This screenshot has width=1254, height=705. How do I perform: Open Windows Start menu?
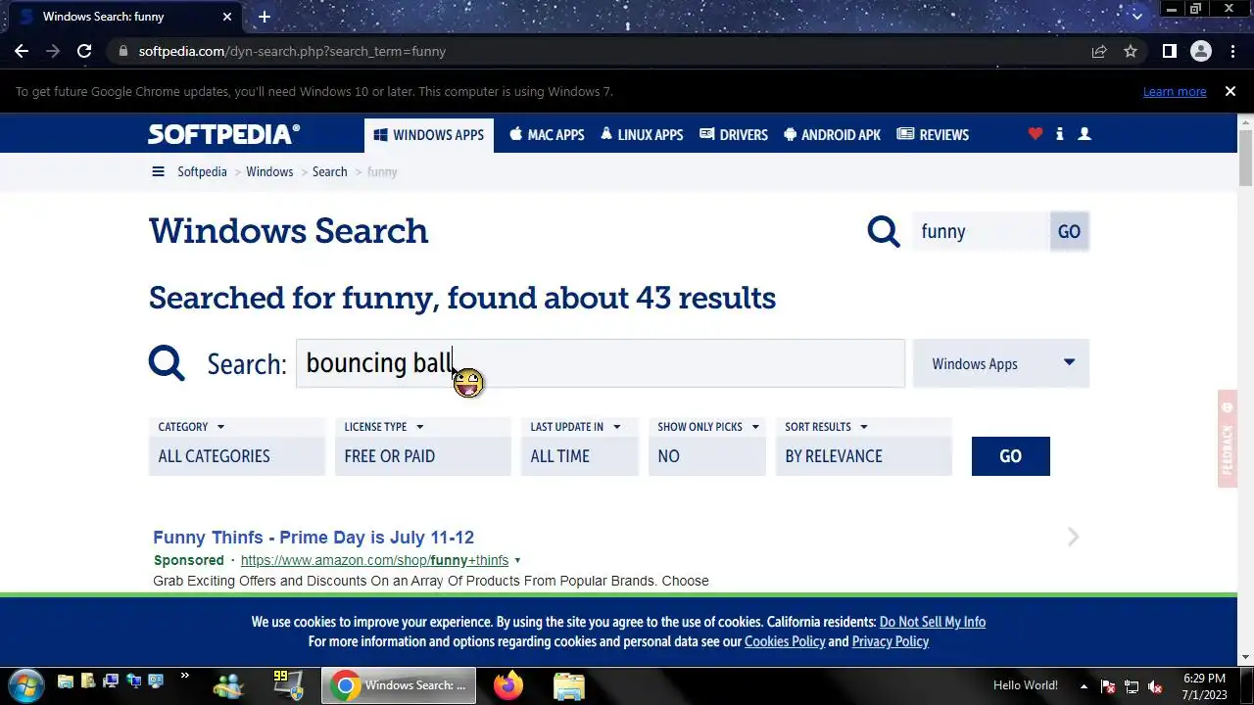[26, 684]
